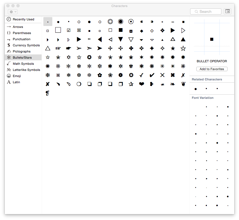
Task: Select Recently Used category
Action: (x=23, y=19)
